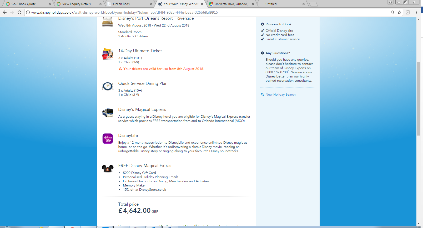Click the '14-Day Ultimate Ticket' heading
The width and height of the screenshot is (423, 228).
pyautogui.click(x=140, y=51)
